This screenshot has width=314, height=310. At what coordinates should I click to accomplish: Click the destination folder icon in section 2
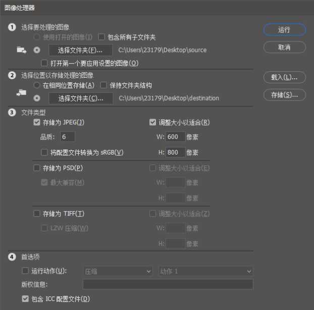click(x=21, y=92)
